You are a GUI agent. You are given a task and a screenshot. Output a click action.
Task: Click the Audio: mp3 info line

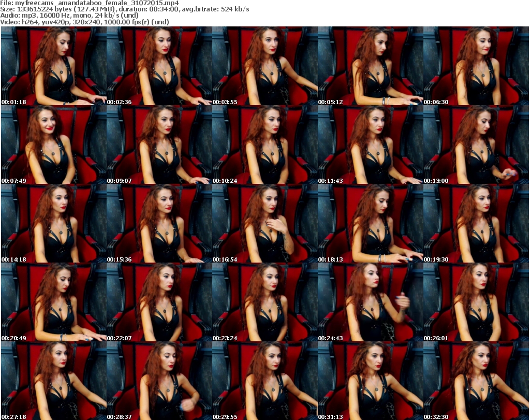69,15
